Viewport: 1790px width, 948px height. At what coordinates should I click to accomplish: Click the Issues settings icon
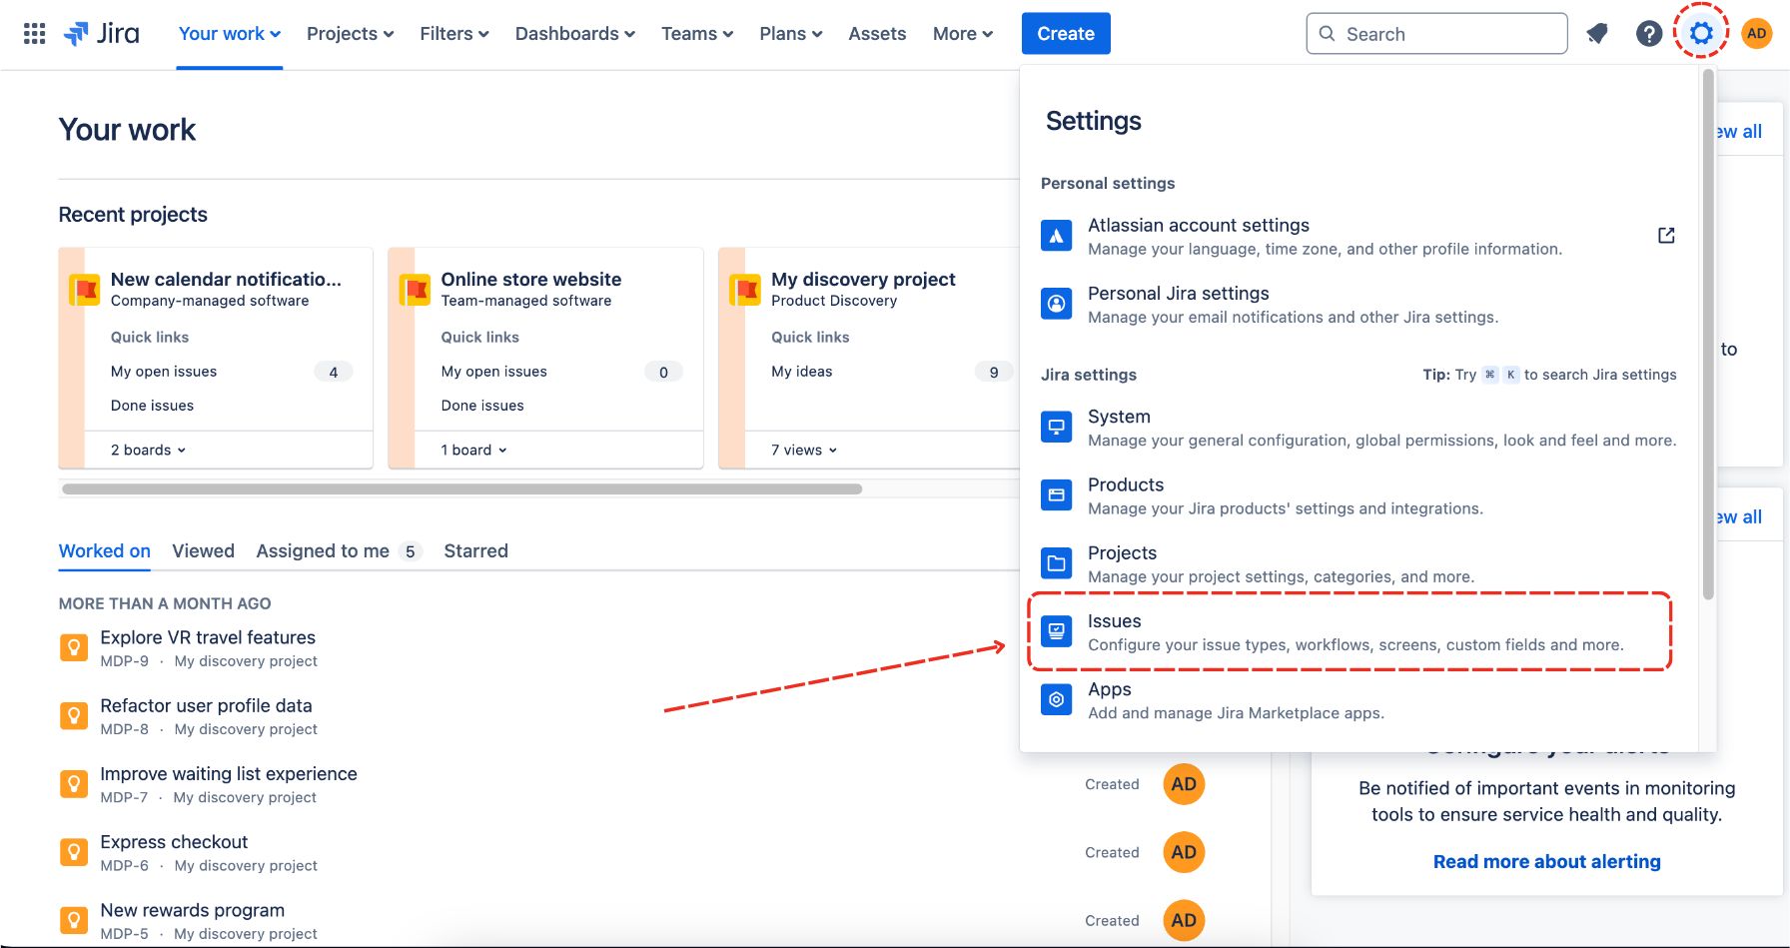click(x=1056, y=631)
